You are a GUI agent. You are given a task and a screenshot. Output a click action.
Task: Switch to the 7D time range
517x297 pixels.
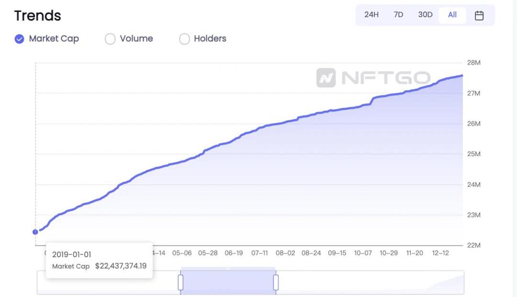[x=398, y=15]
